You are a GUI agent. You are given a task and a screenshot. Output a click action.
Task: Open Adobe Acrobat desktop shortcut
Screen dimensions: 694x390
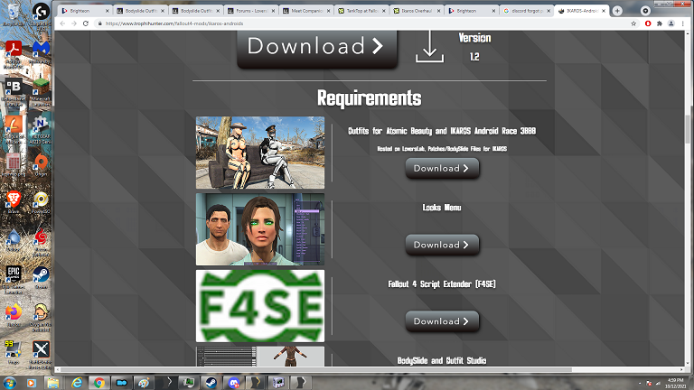tap(14, 51)
